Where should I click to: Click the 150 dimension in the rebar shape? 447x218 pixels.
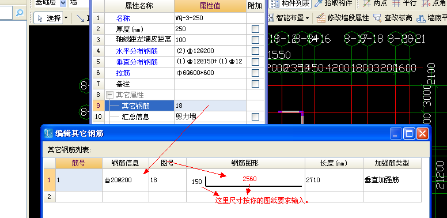pos(196,182)
